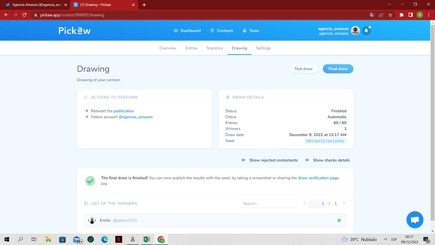Open File Explorer from the taskbar
Viewport: 435px width, 245px height.
coord(48,239)
